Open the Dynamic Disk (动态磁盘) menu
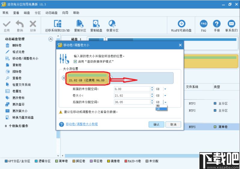Image resolution: width=240 pixels, height=169 pixels. click(51, 13)
